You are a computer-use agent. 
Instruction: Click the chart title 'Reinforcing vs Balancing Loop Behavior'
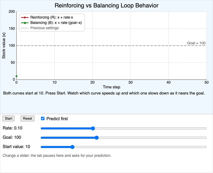(x=106, y=6)
